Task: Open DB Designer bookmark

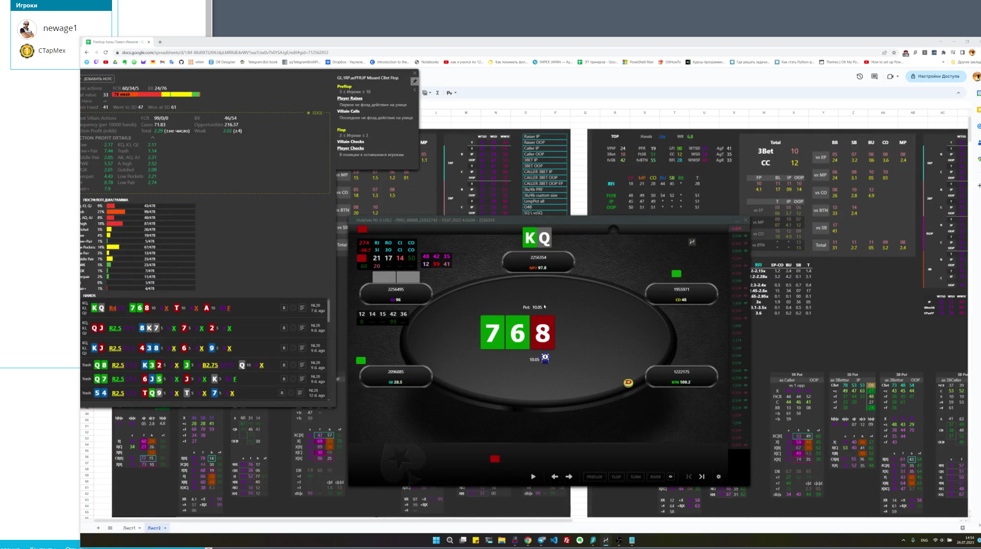Action: pyautogui.click(x=222, y=62)
